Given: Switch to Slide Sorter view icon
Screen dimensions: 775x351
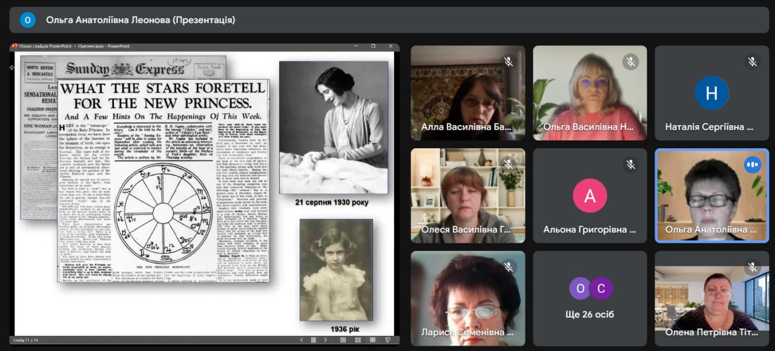Looking at the screenshot, I should coord(357,340).
